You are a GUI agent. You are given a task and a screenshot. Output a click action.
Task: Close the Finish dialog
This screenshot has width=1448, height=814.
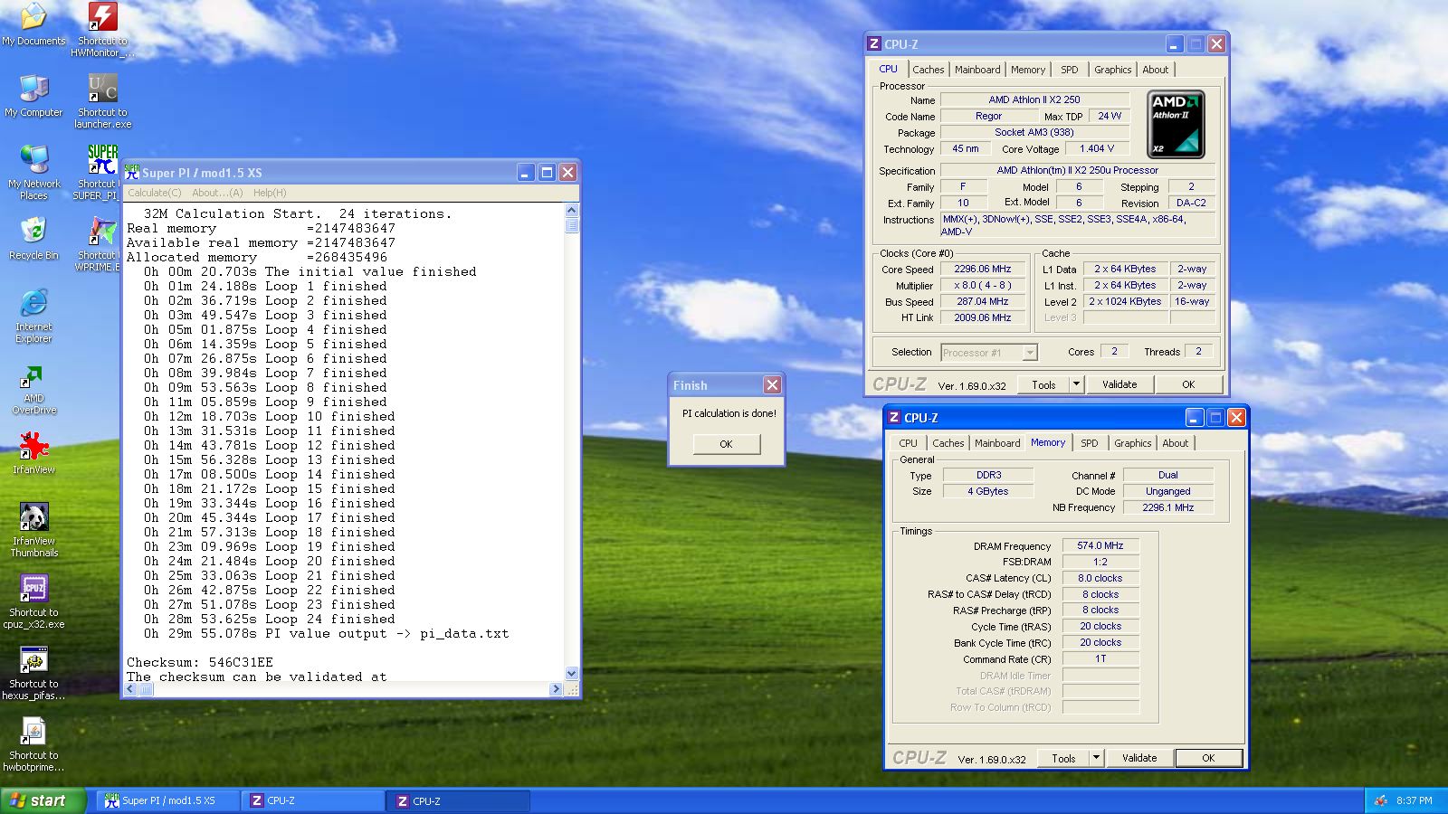point(772,385)
